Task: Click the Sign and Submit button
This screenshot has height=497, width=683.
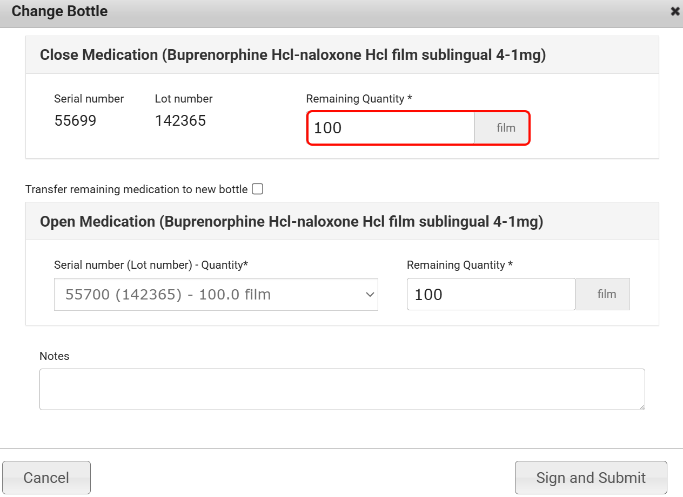Action: 591,478
